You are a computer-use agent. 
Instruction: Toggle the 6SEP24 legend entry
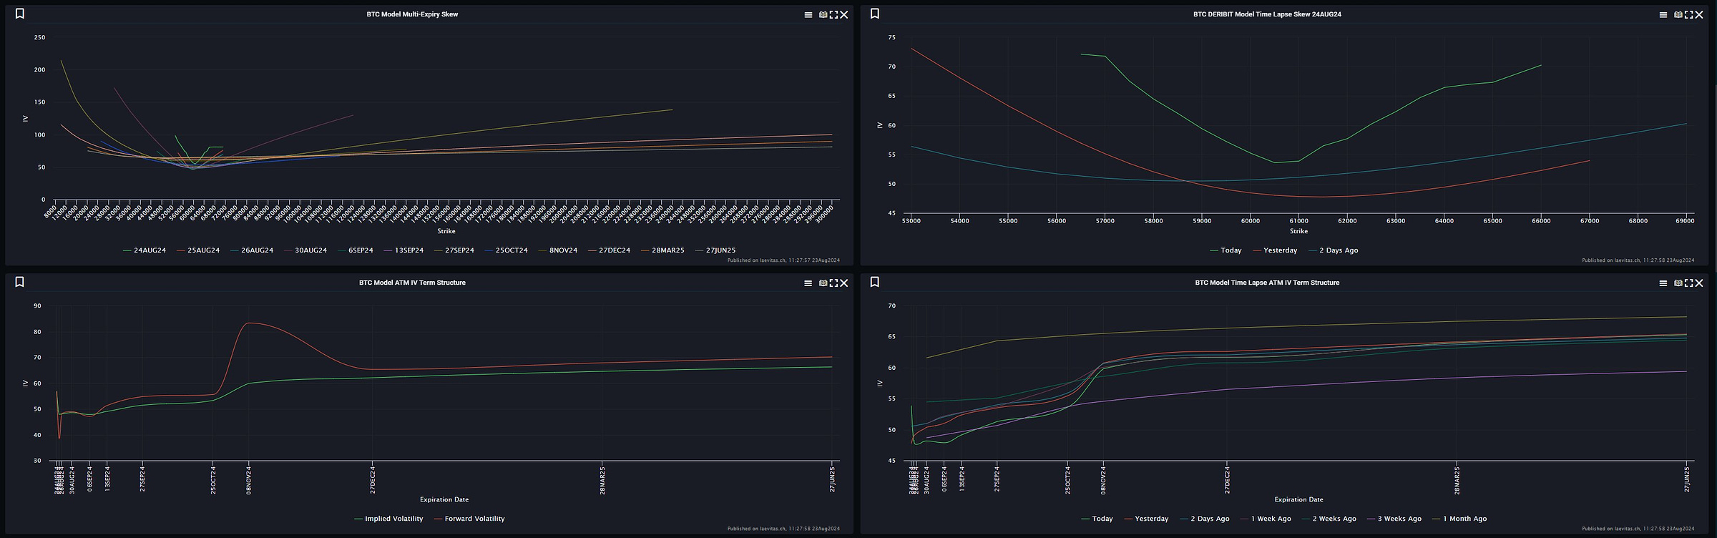[356, 250]
